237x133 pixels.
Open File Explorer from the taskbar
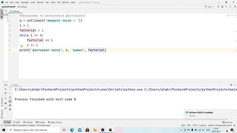pyautogui.click(x=95, y=130)
